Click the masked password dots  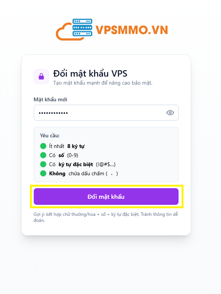click(53, 113)
